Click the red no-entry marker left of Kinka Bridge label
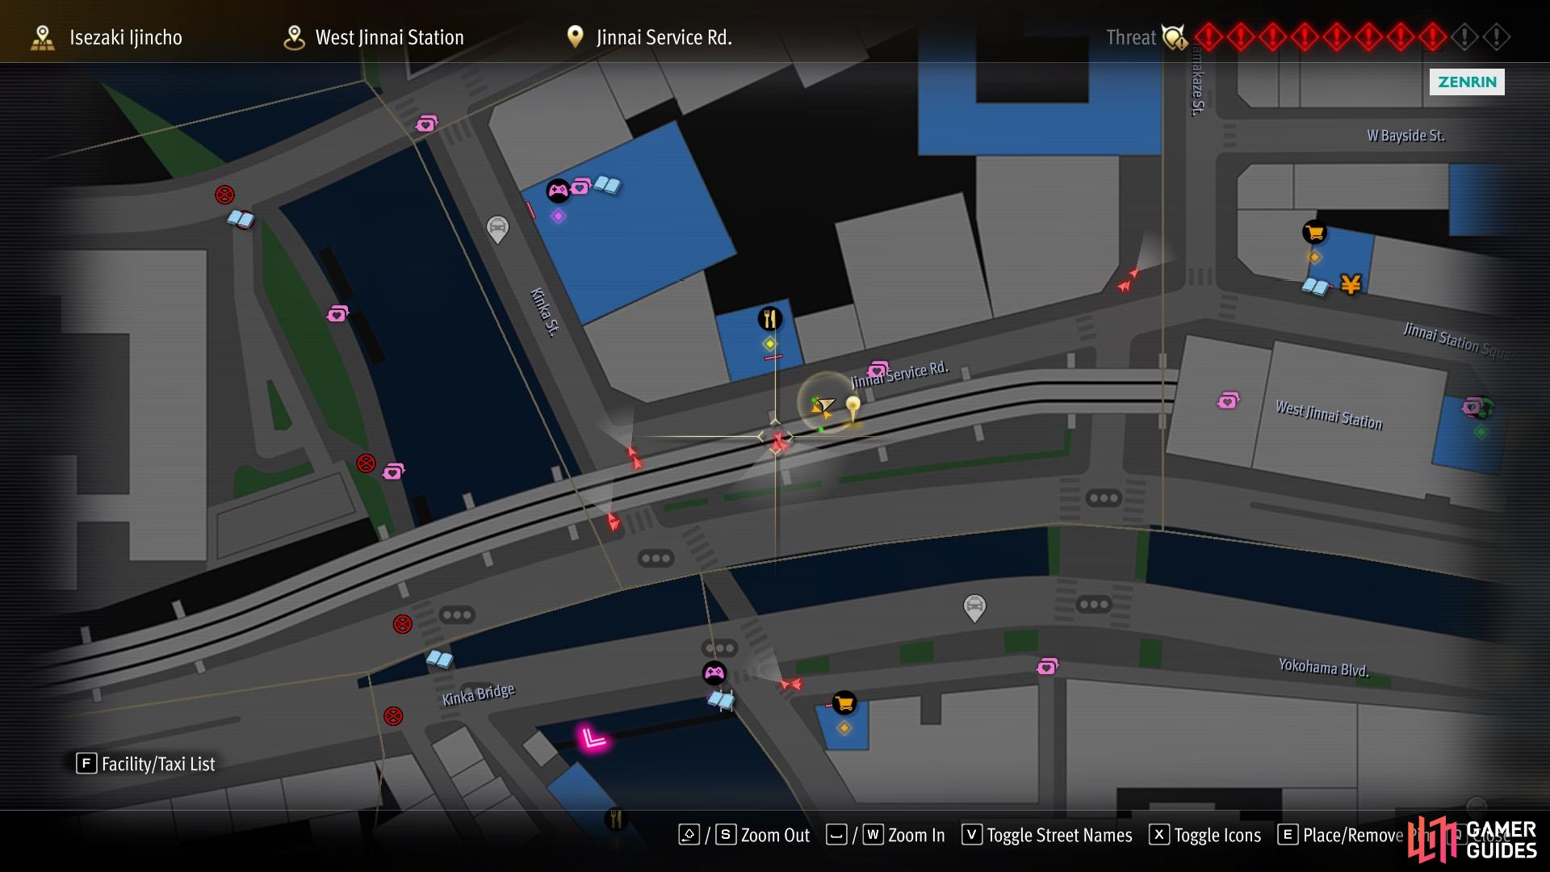Image resolution: width=1550 pixels, height=872 pixels. click(x=393, y=716)
